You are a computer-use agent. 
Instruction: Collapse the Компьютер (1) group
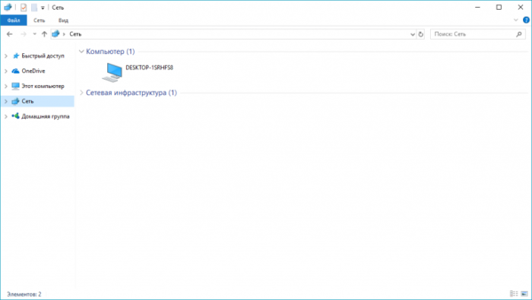(x=81, y=52)
